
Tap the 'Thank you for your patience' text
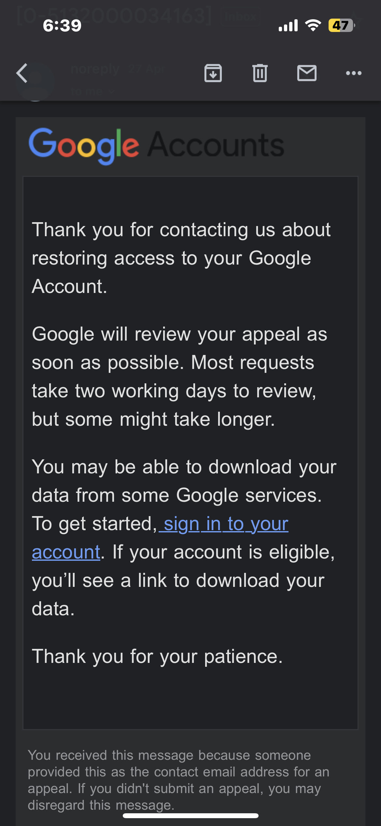(157, 656)
